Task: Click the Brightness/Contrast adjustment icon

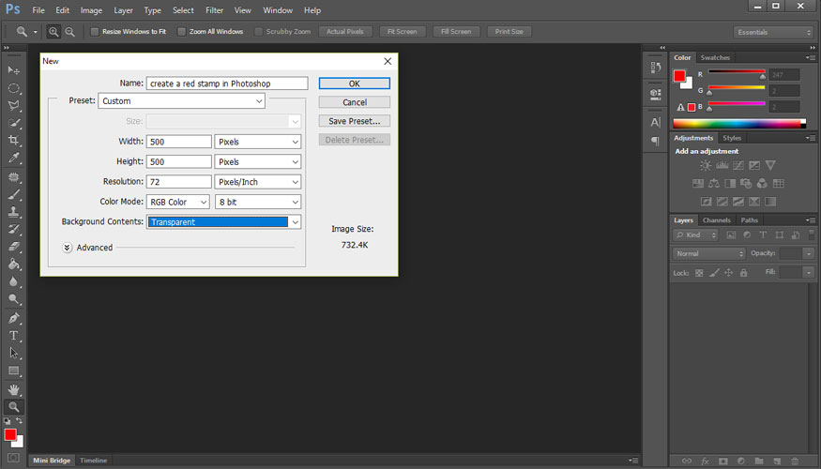Action: point(706,166)
